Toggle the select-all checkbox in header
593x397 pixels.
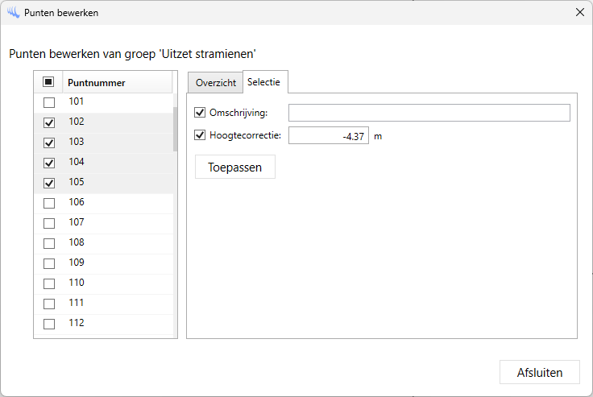pyautogui.click(x=48, y=82)
